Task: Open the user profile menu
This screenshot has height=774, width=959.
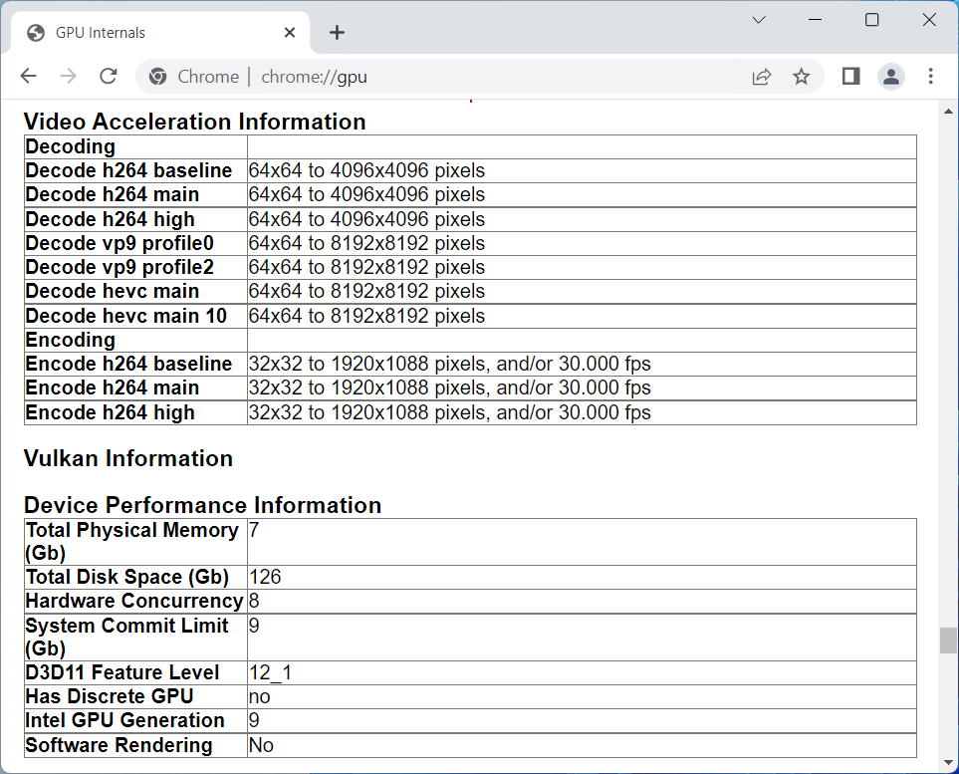Action: coord(891,77)
